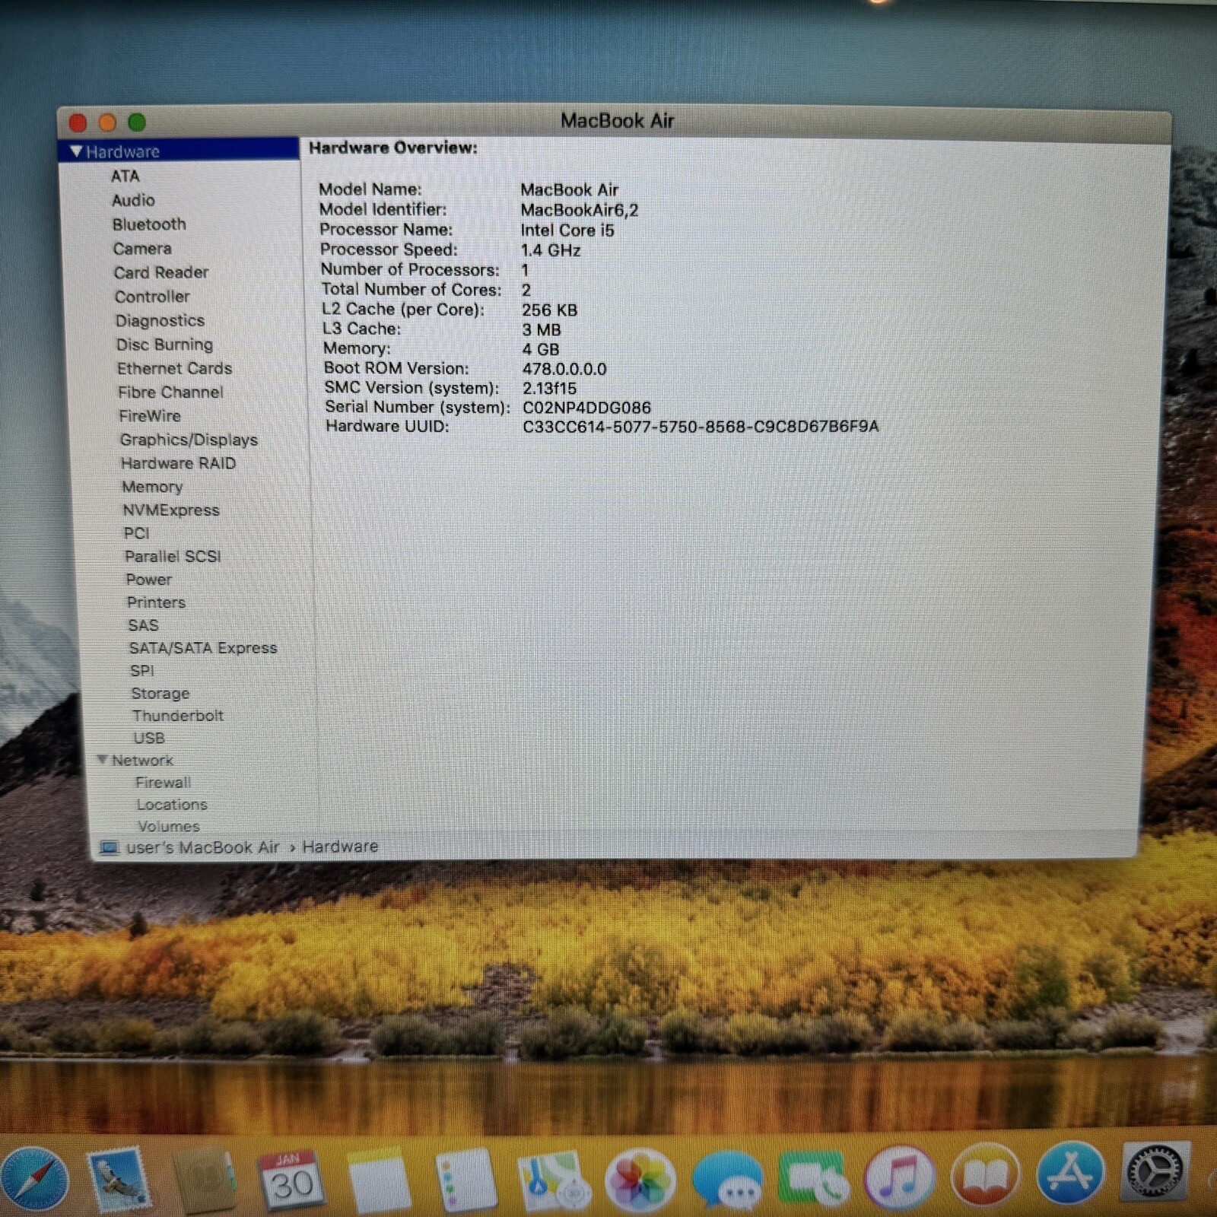1217x1217 pixels.
Task: Click "user's MacBook Air" in path bar
Action: (x=202, y=847)
